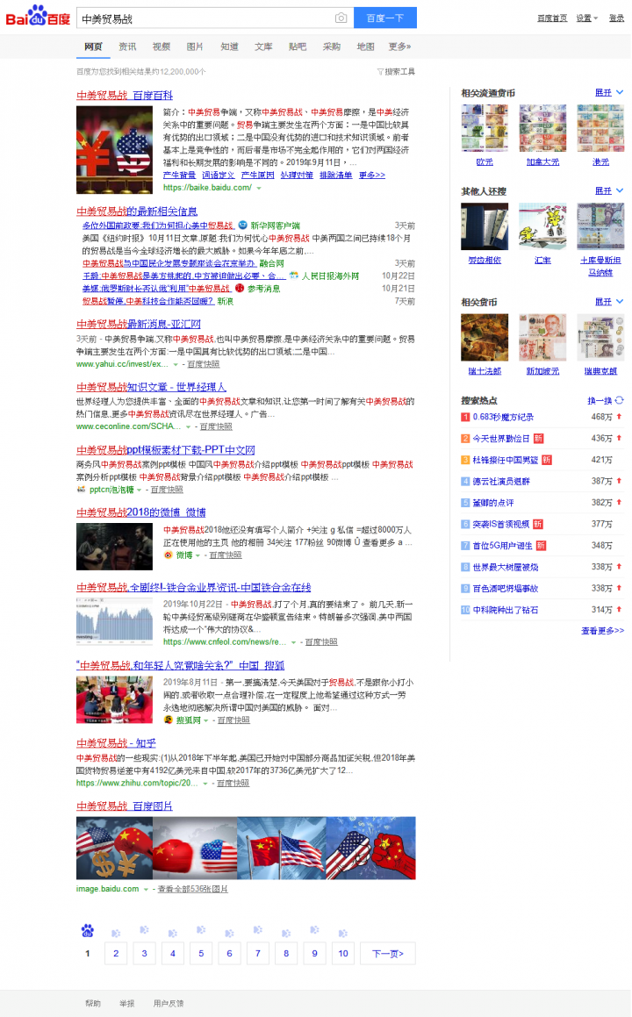Open 中美贸易战_百度百科 result title

pyautogui.click(x=125, y=96)
